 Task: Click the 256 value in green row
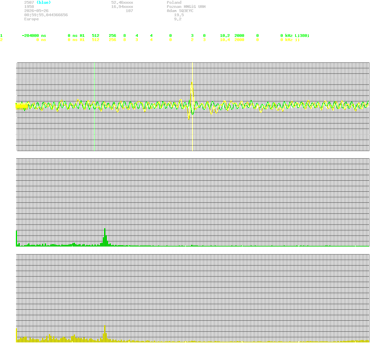point(113,36)
